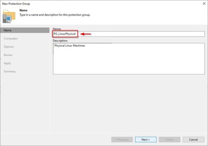Open the Options wizard step
The height and width of the screenshot is (146, 208).
coord(9,47)
